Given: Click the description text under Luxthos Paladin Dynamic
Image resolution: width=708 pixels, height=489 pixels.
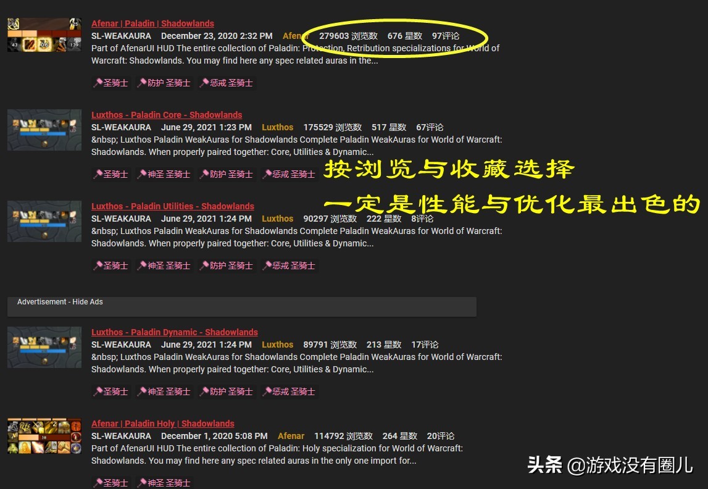Looking at the screenshot, I should (297, 363).
